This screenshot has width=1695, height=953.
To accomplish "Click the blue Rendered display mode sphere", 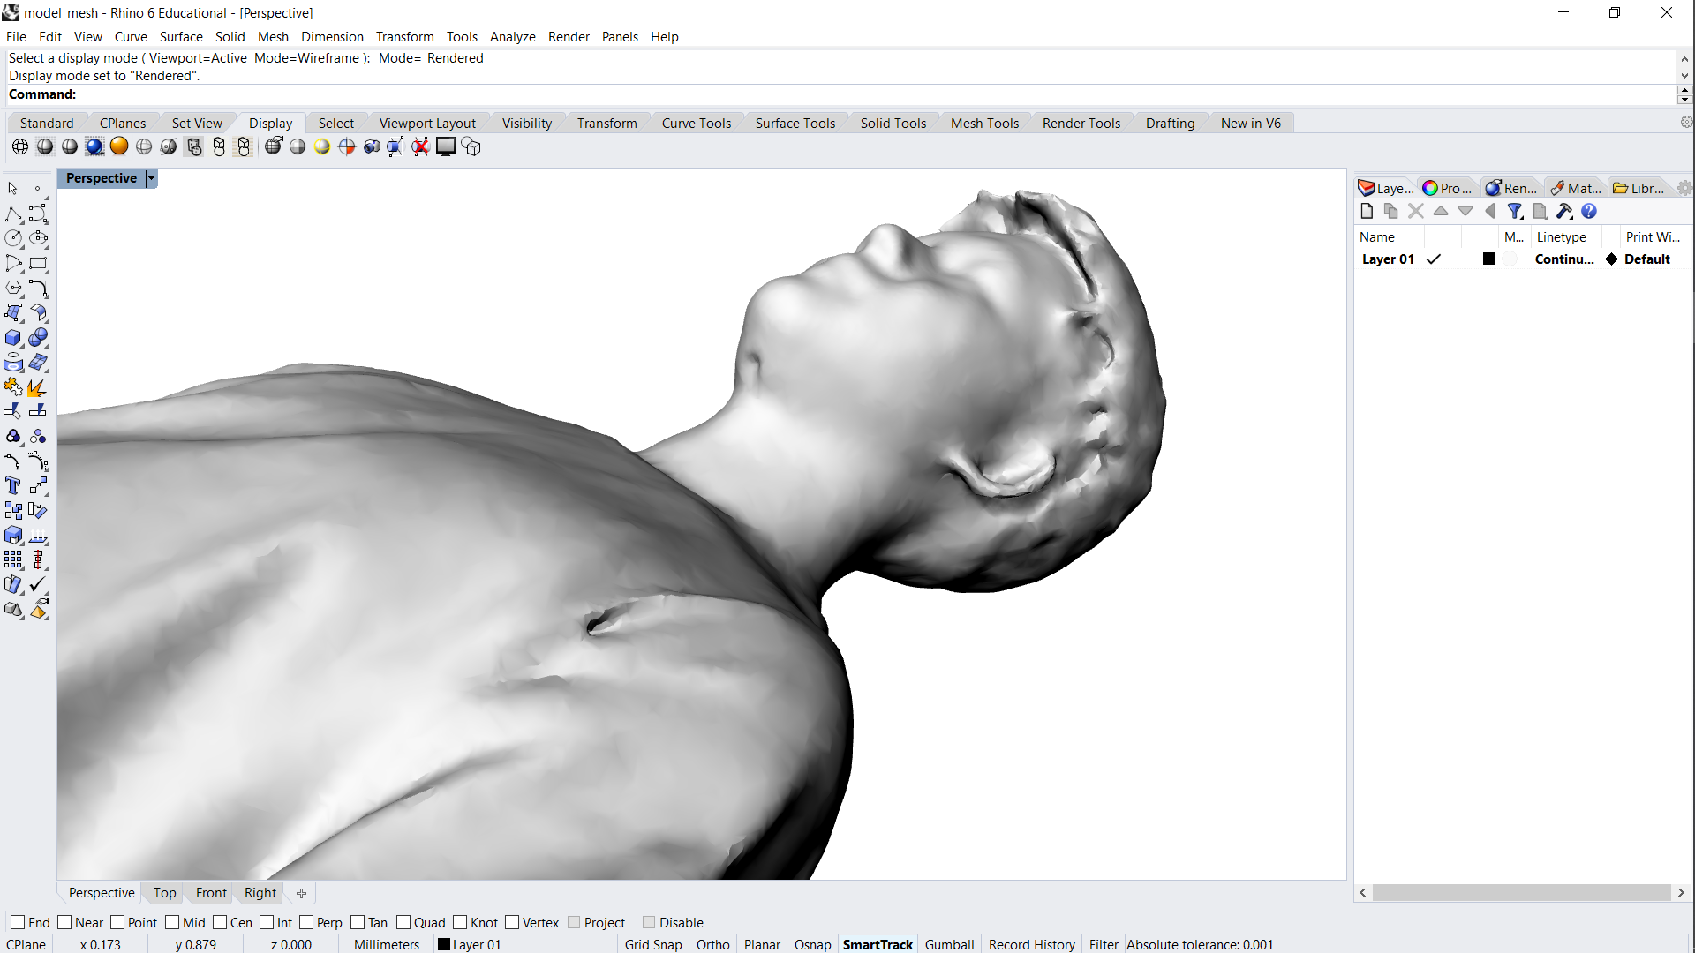I will coord(94,146).
